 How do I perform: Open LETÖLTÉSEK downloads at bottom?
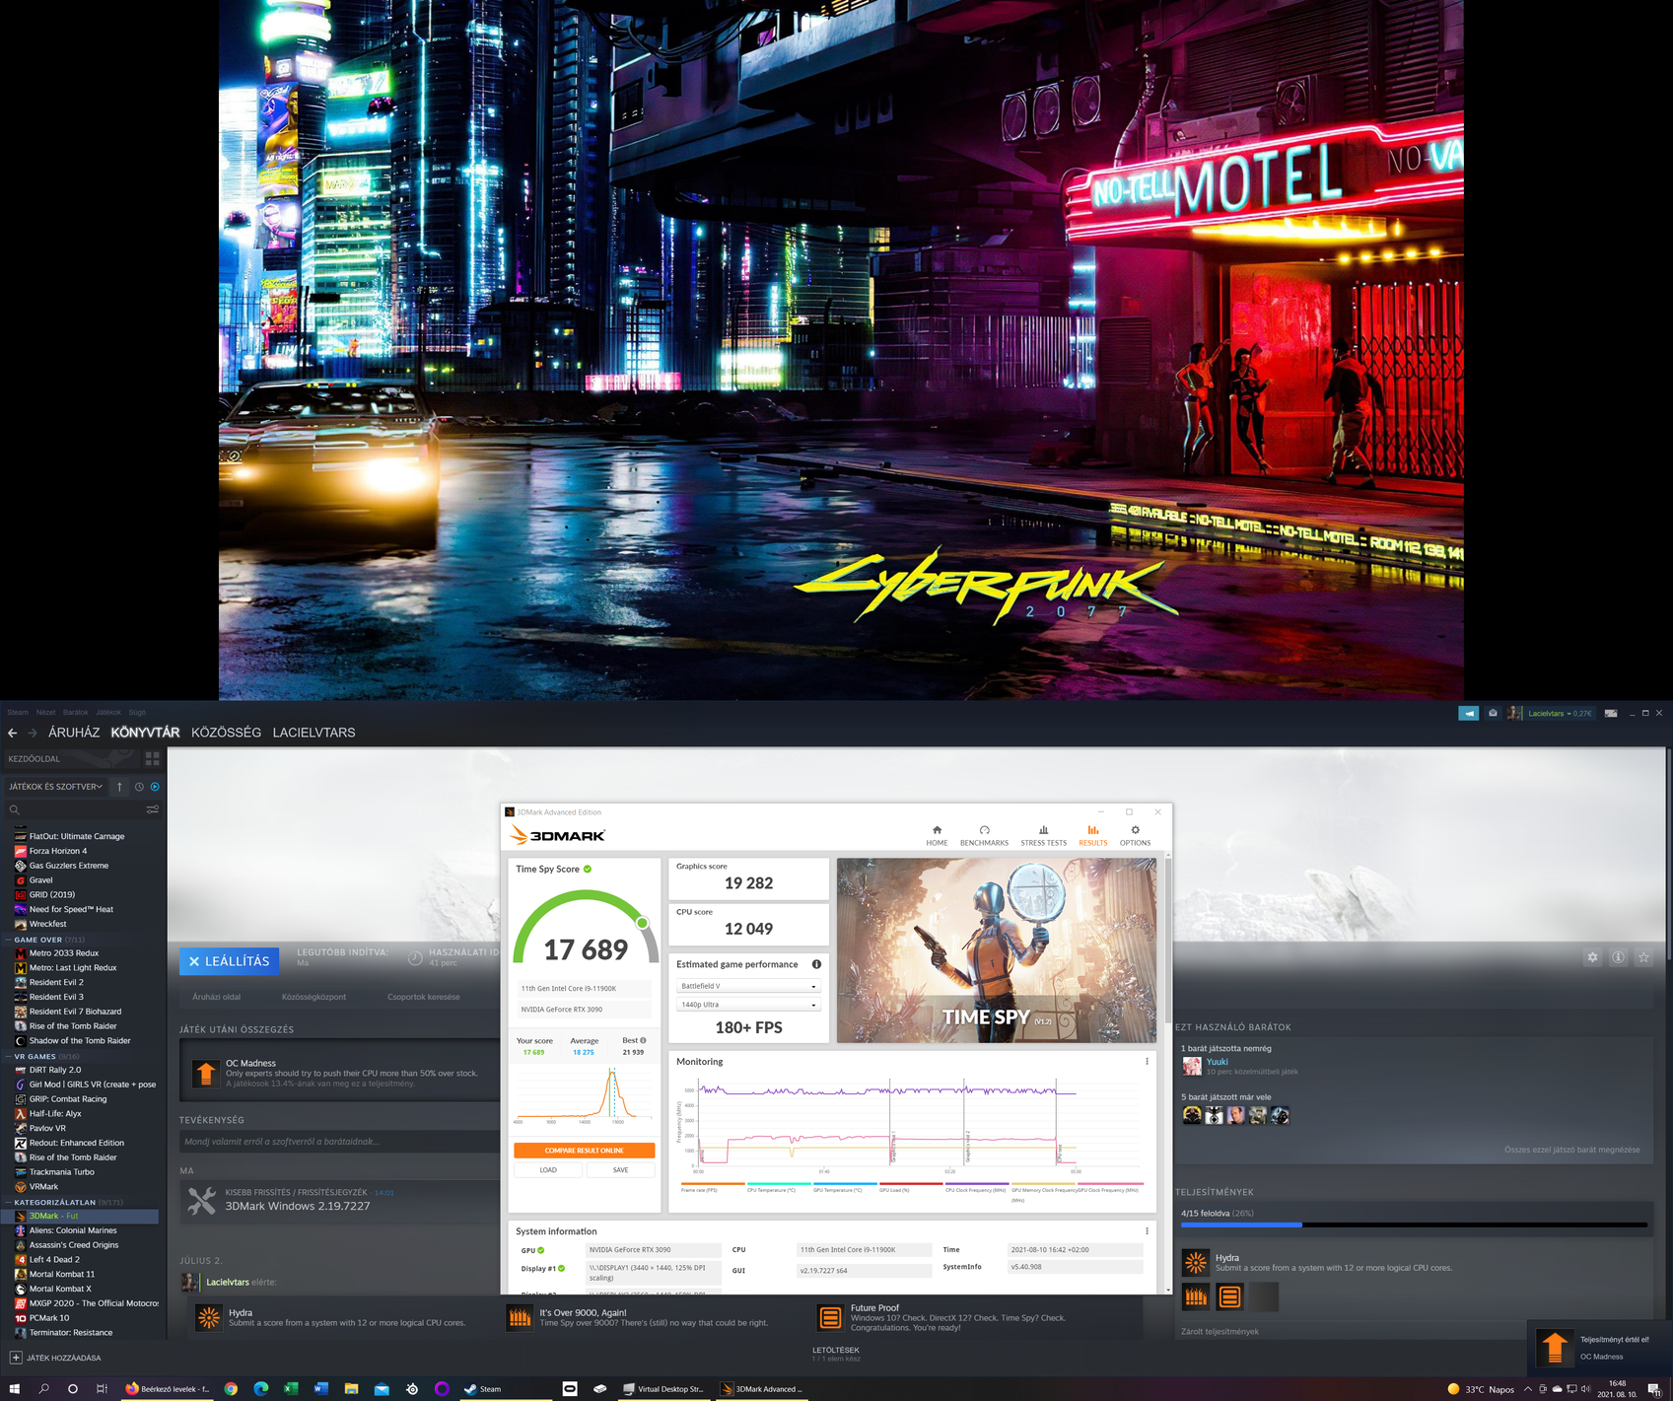[836, 1351]
